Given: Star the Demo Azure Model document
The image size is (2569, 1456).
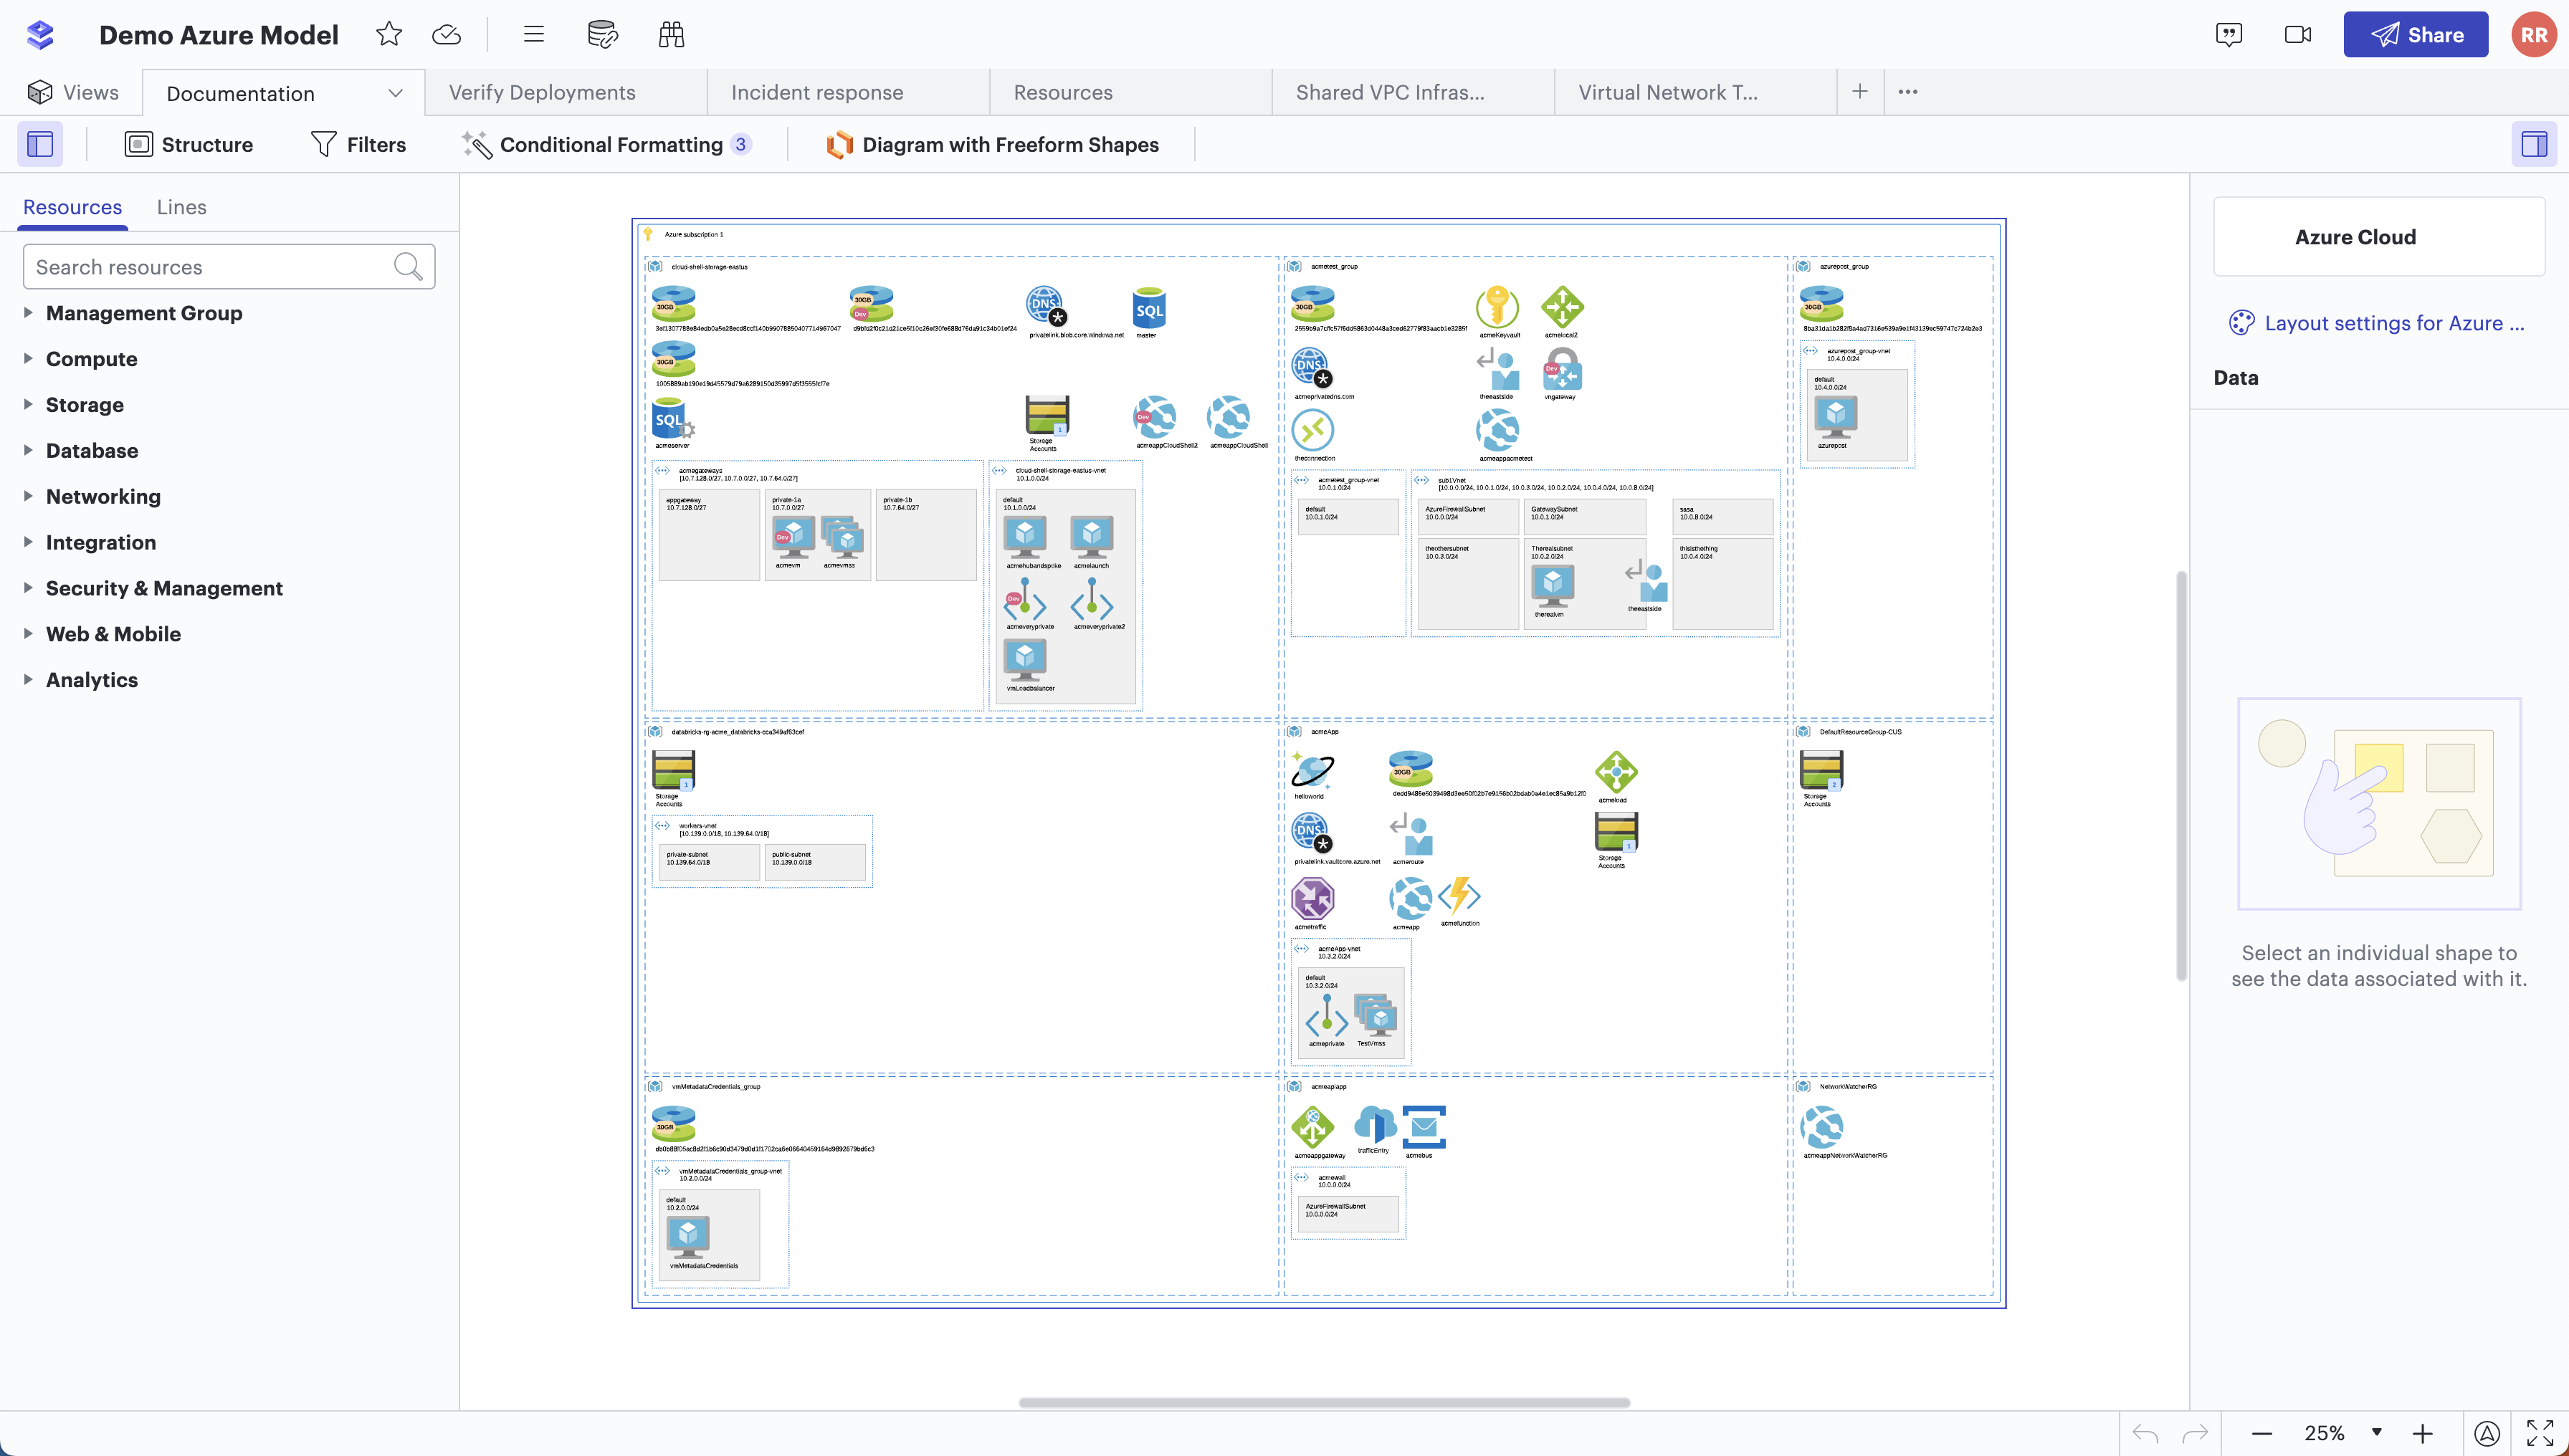Looking at the screenshot, I should coord(389,35).
